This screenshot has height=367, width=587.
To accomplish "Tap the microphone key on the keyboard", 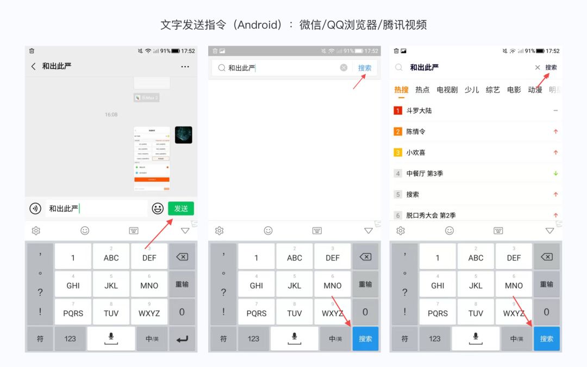I will pos(111,338).
